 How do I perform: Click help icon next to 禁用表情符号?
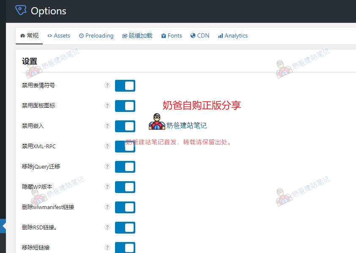[107, 85]
